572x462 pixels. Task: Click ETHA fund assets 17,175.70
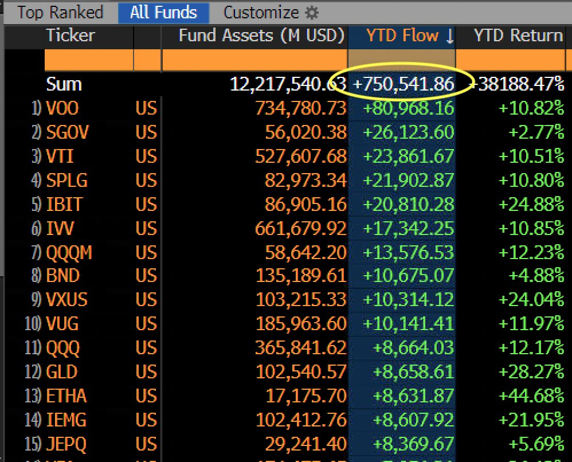click(305, 396)
